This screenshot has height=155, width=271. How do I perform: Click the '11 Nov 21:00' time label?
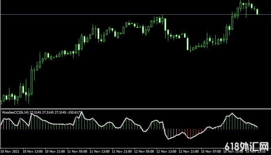click(x=122, y=152)
